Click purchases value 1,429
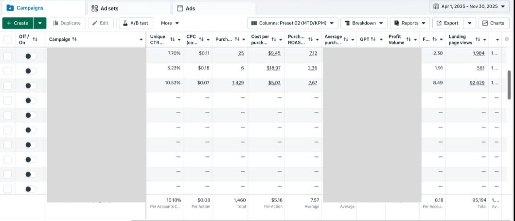Viewport: 515px width, 221px height. pos(238,83)
